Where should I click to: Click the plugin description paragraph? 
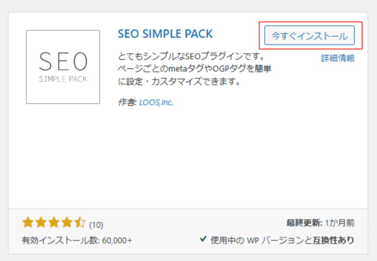194,69
